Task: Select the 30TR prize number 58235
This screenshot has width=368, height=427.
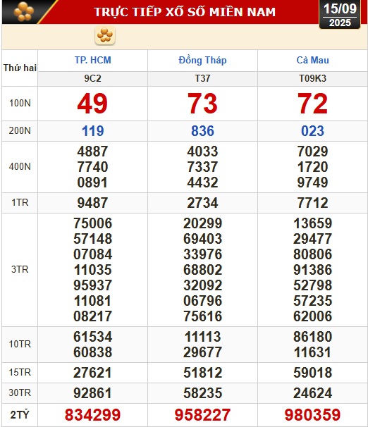Action: click(202, 393)
